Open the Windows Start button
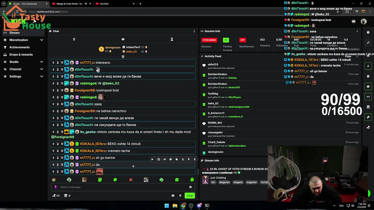 coord(167,206)
